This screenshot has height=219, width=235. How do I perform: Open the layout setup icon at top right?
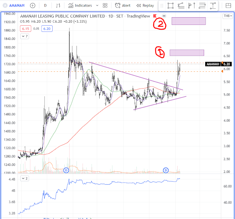pos(228,5)
